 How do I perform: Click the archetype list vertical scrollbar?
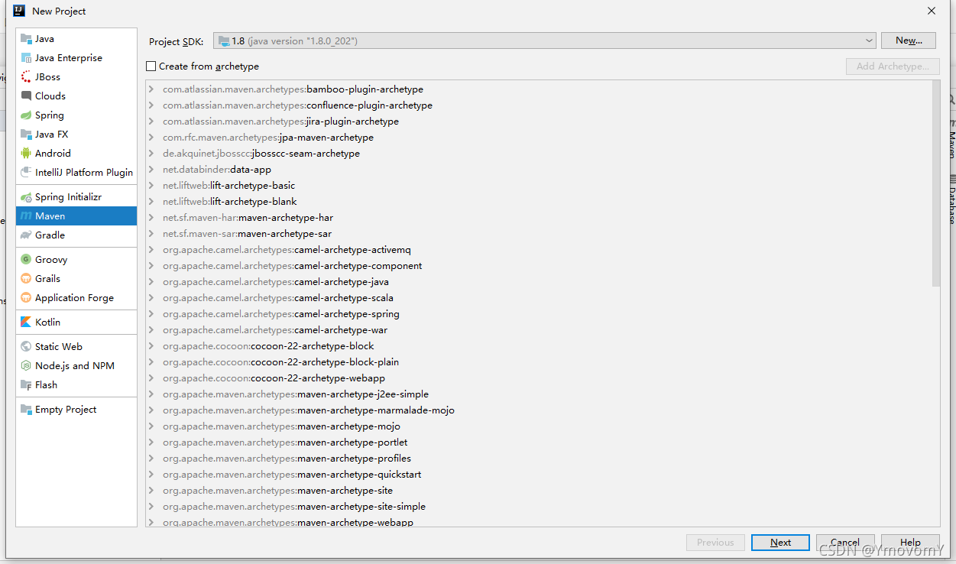click(x=936, y=183)
